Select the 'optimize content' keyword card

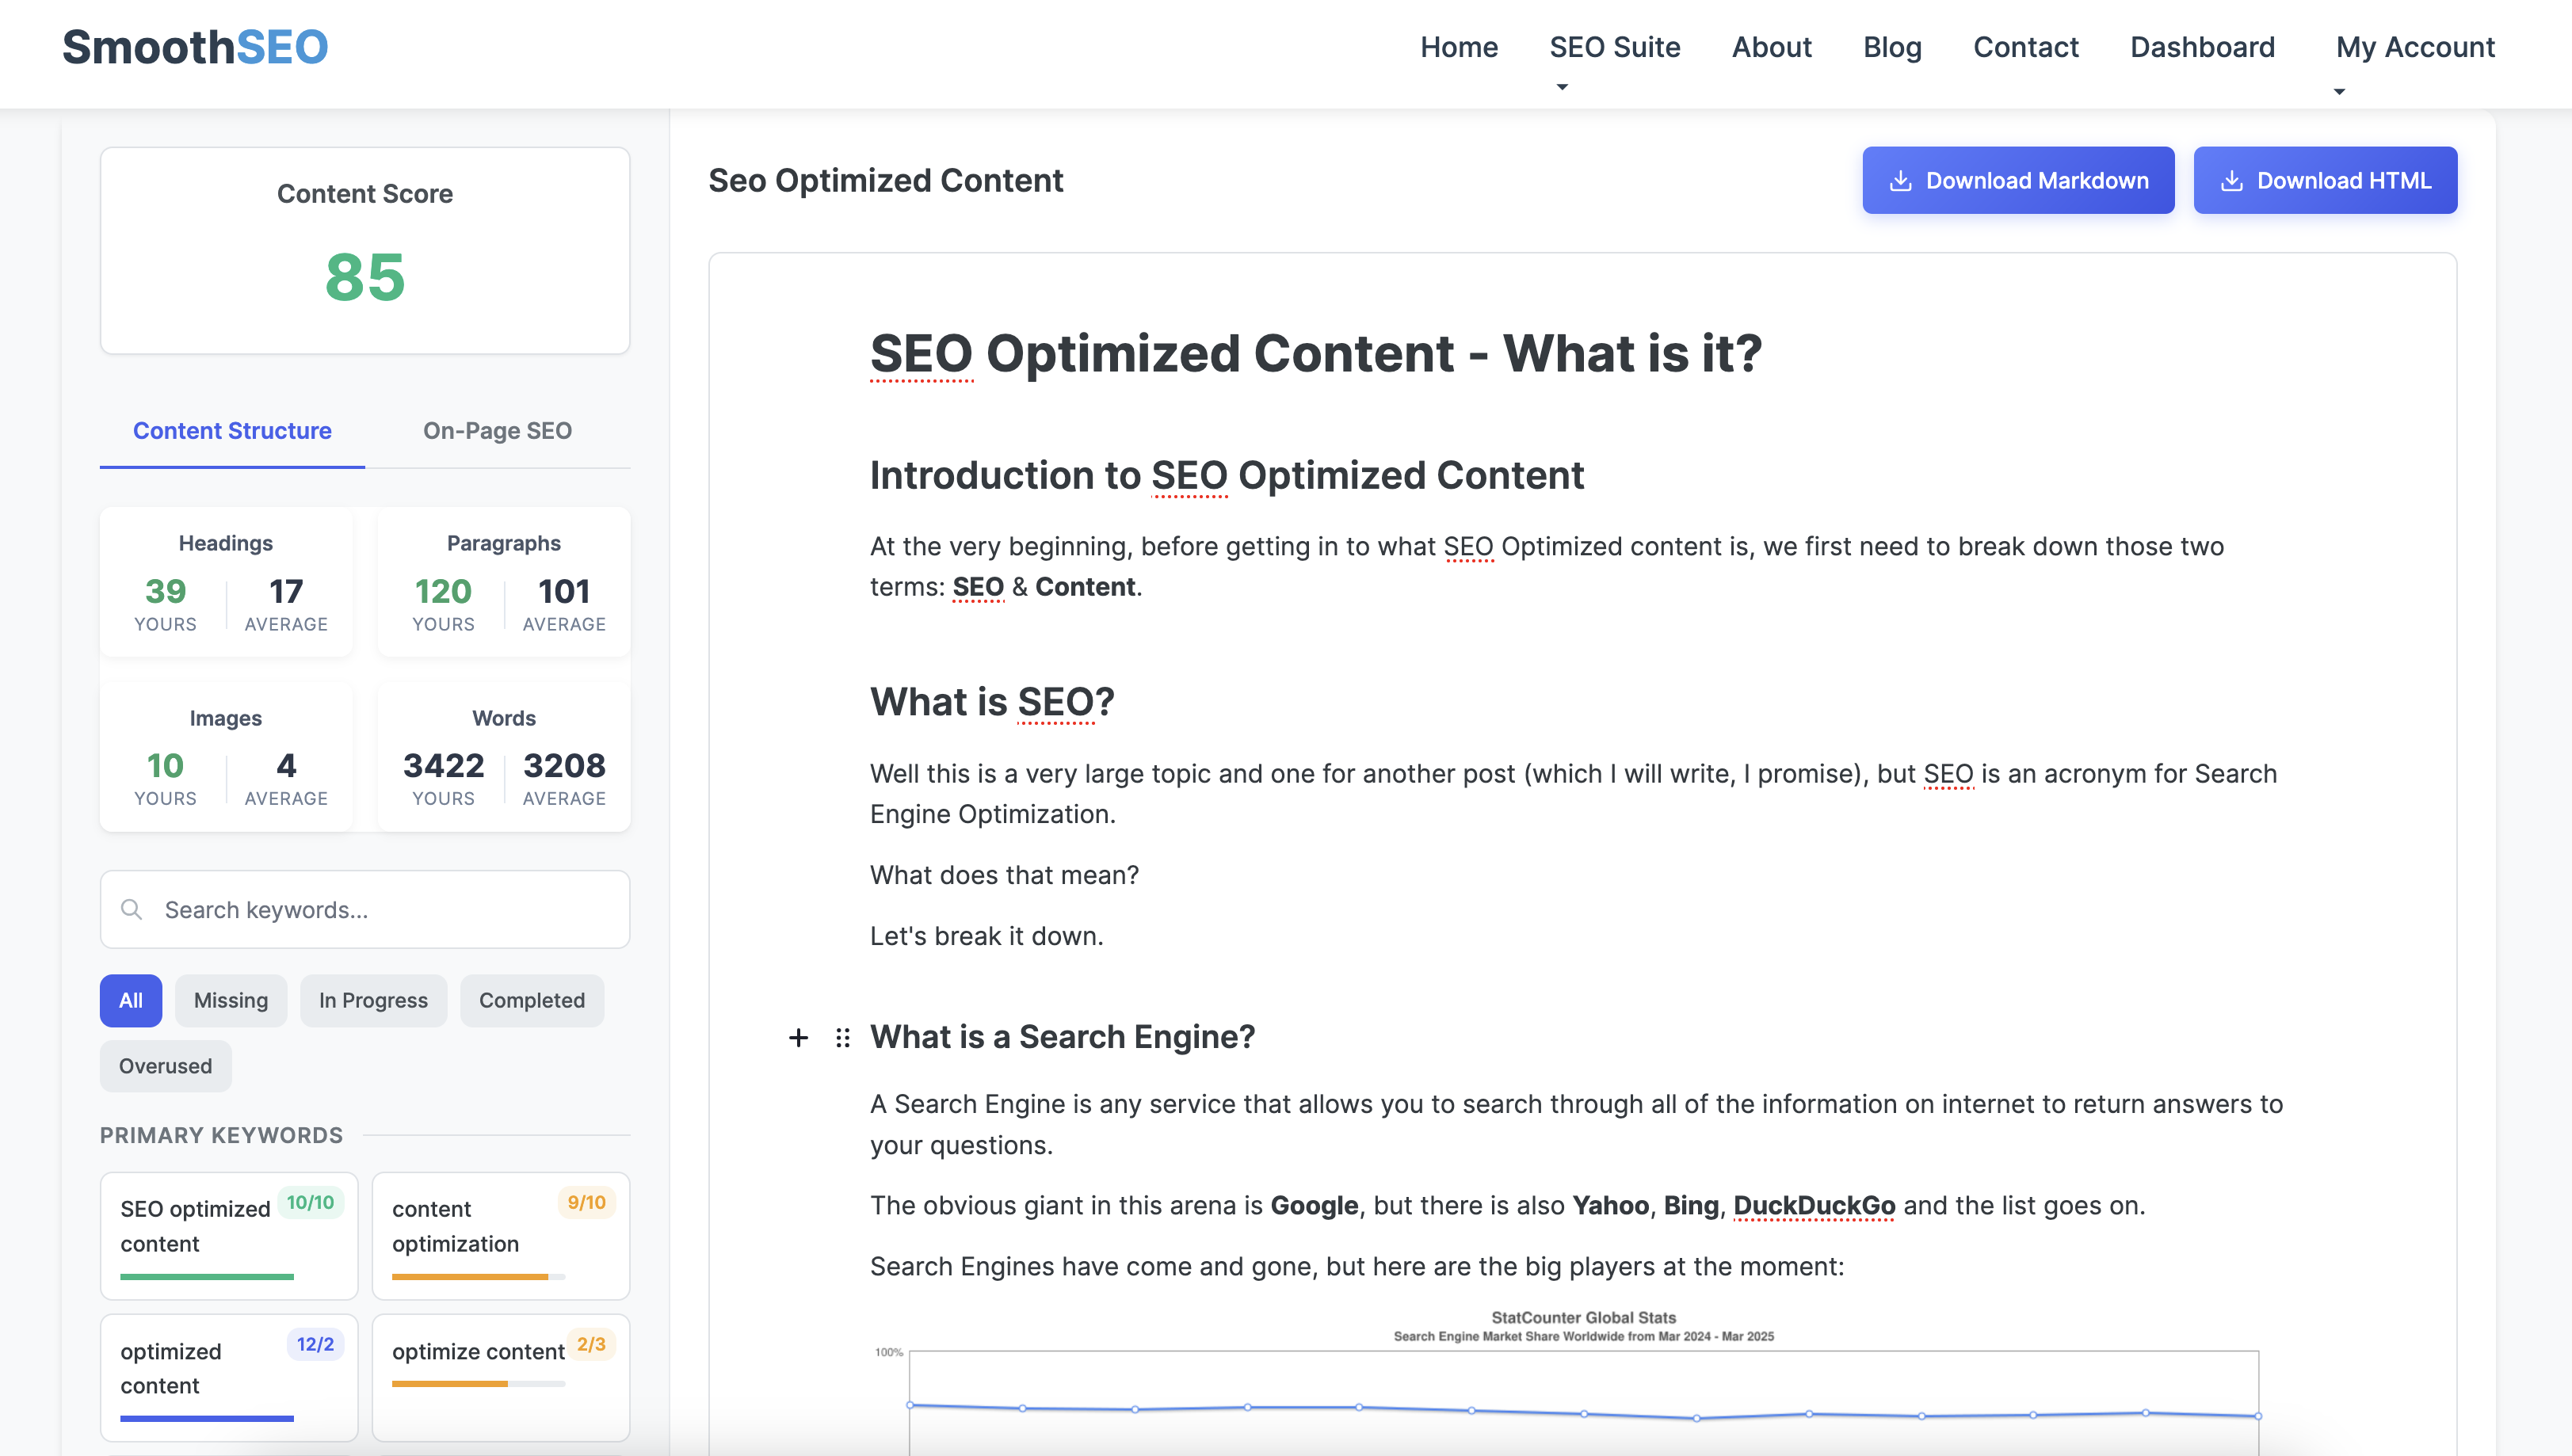(x=501, y=1377)
